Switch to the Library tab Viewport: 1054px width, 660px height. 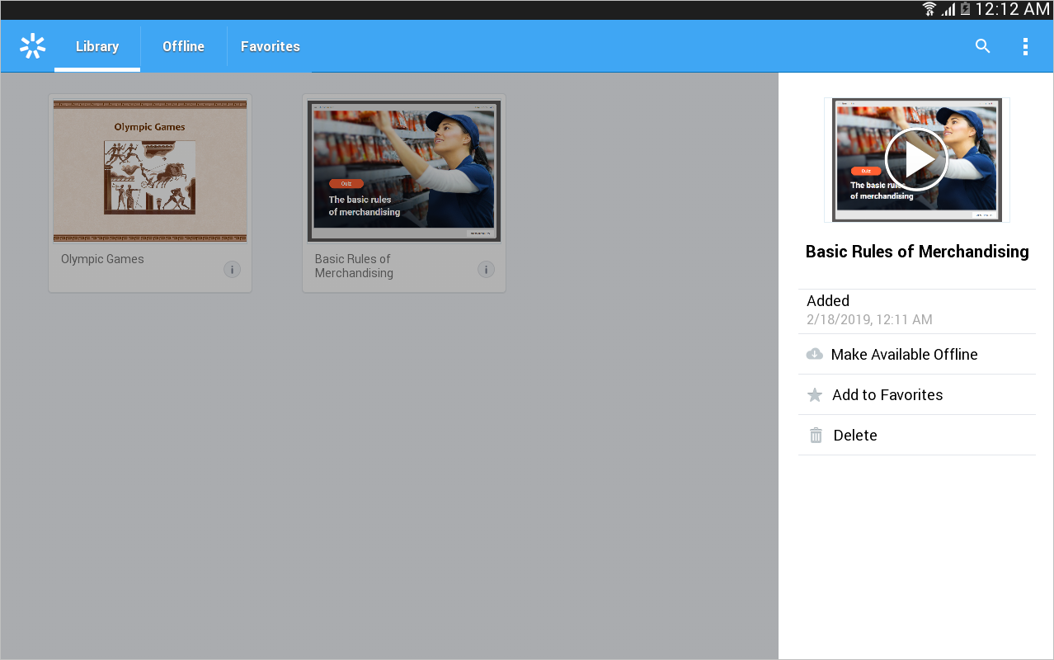click(x=97, y=46)
